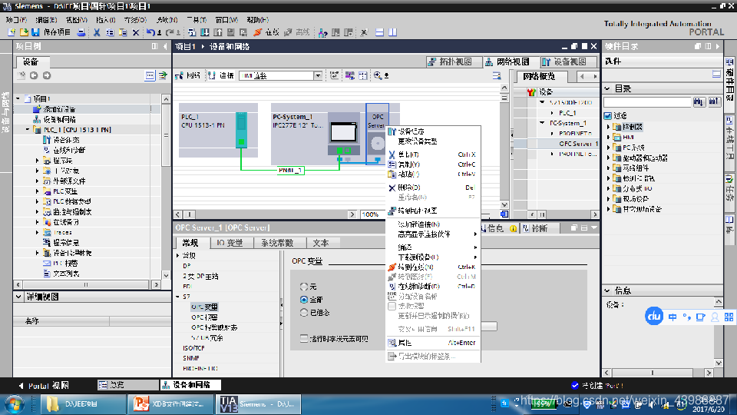Expand the 控制器 catalog folder
This screenshot has width=737, height=415.
pyautogui.click(x=608, y=127)
